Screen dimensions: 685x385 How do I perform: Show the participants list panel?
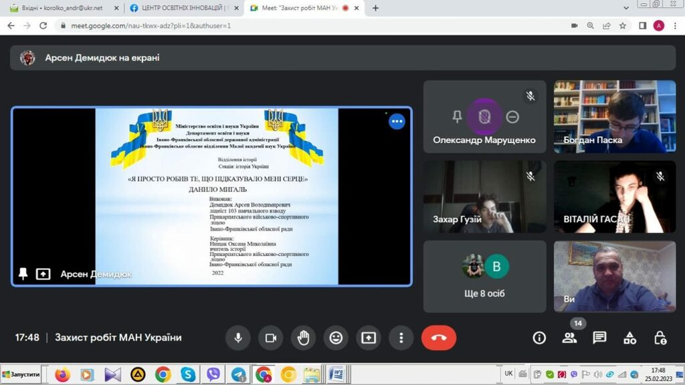click(569, 338)
